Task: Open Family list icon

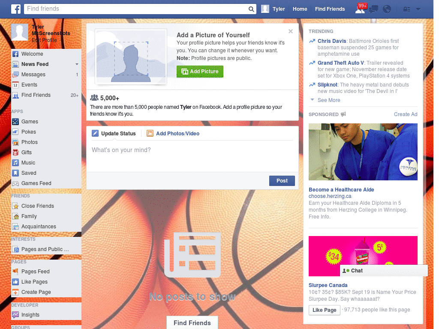Action: 15,216
